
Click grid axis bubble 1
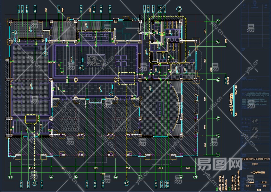[x=218, y=155]
